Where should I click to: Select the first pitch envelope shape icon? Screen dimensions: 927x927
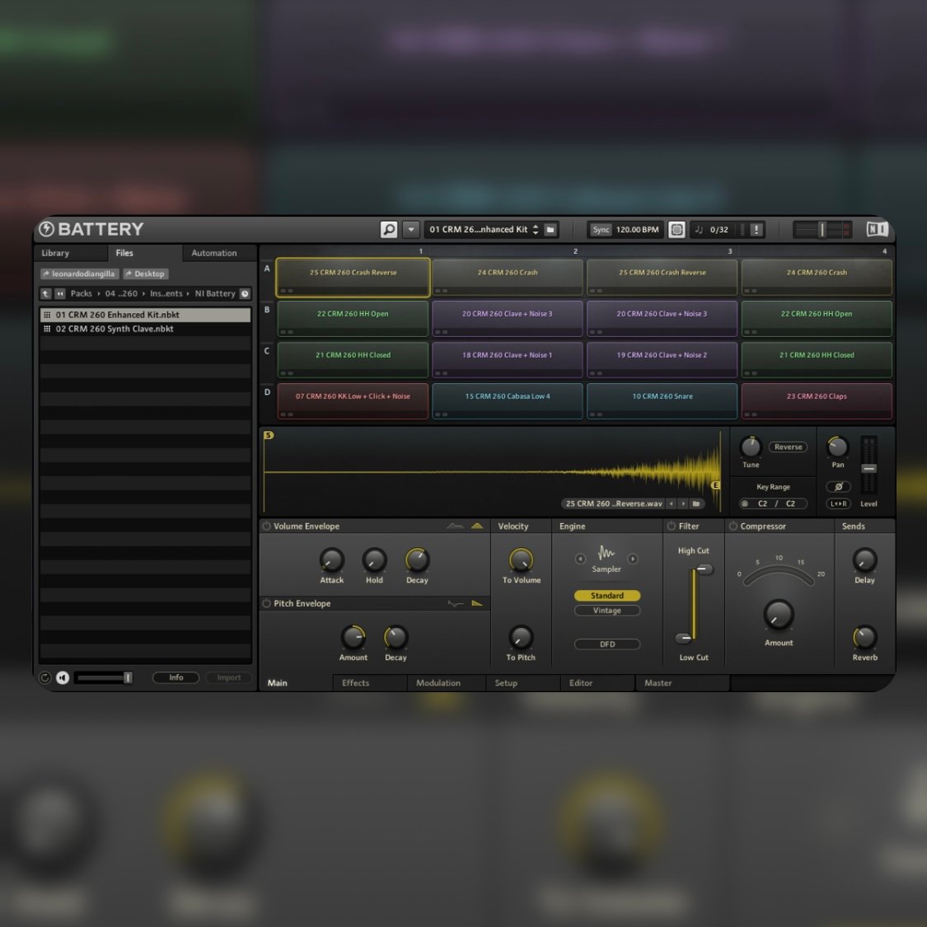pos(455,604)
